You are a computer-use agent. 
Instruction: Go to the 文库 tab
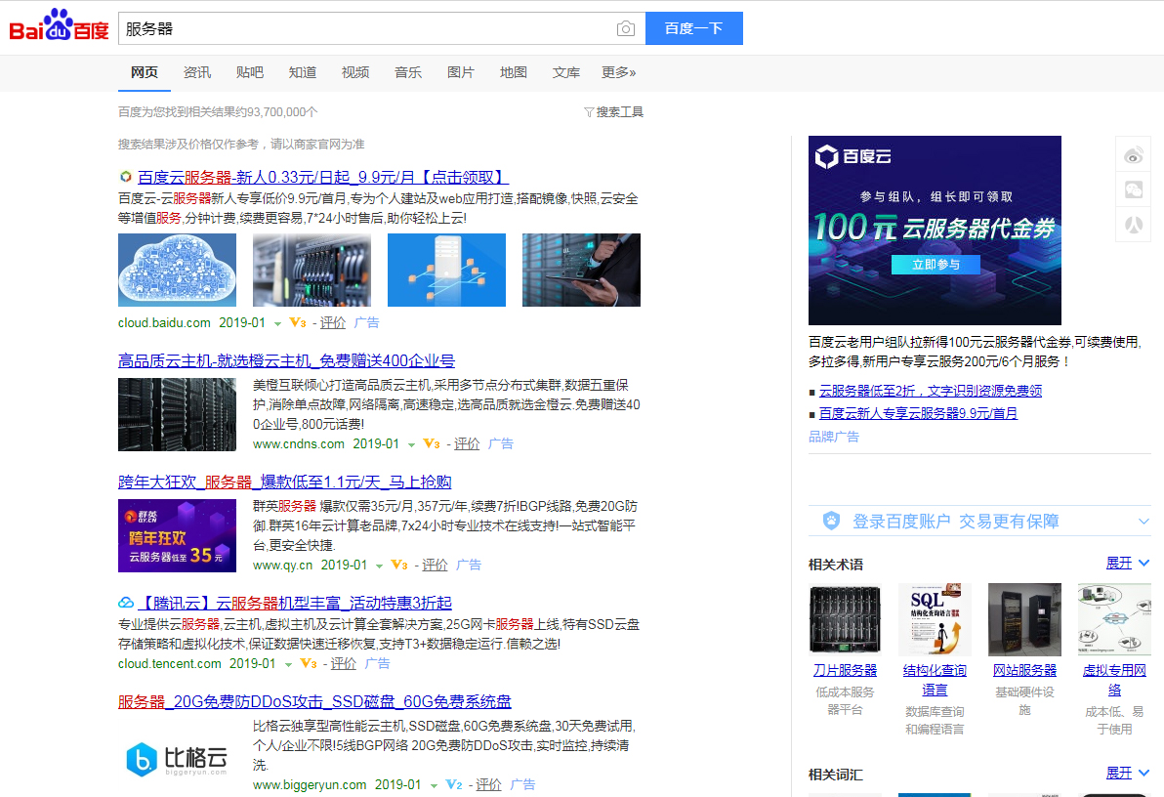pos(565,72)
